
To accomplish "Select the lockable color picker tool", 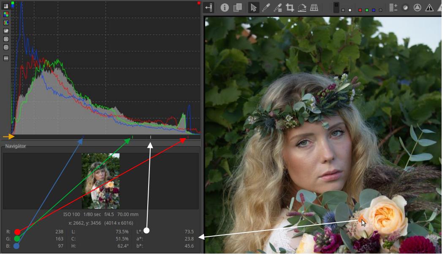I will tap(278, 8).
